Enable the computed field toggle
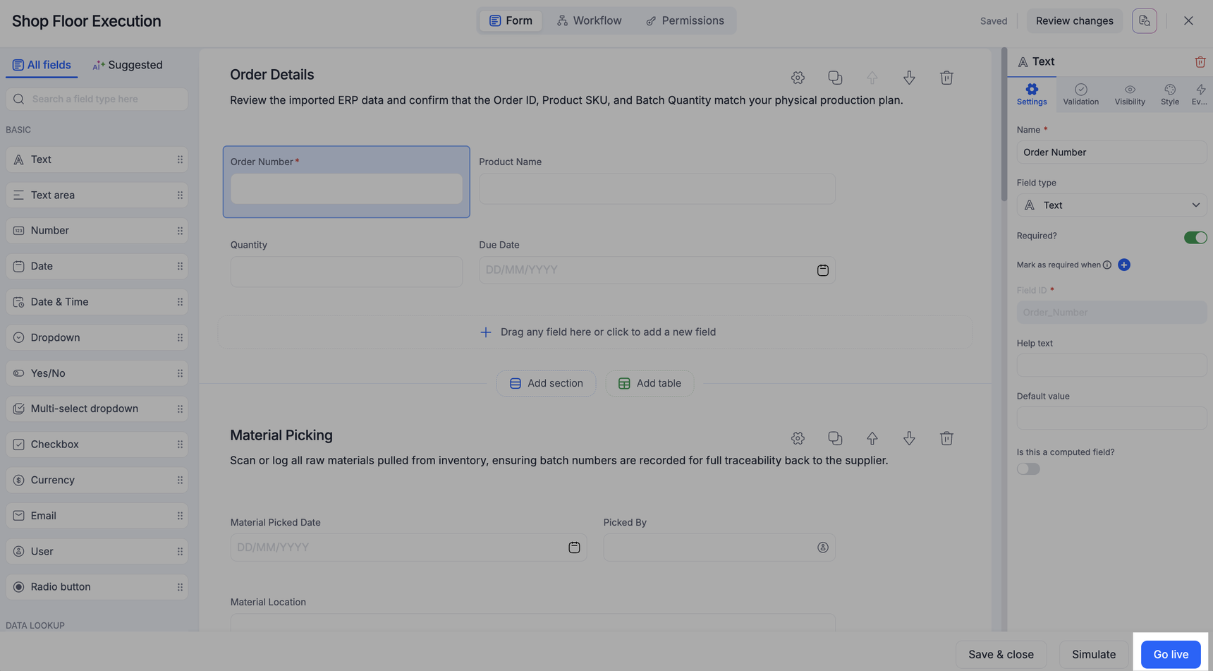1213x671 pixels. (1028, 469)
